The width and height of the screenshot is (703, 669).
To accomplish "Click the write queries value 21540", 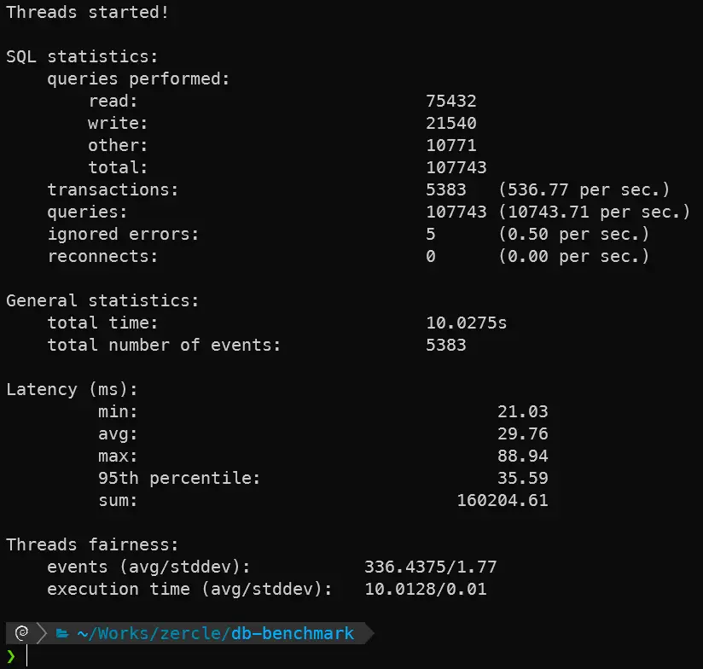I will [451, 124].
